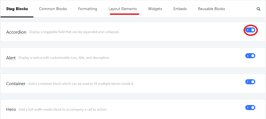Screen dimensions: 266x119
Task: Select the Embeds tab
Action: coord(180,9)
